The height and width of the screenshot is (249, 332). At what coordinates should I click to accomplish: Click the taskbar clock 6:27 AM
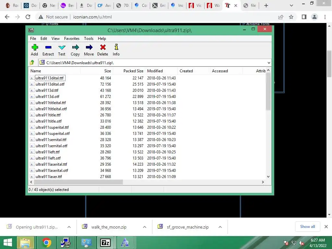318,240
